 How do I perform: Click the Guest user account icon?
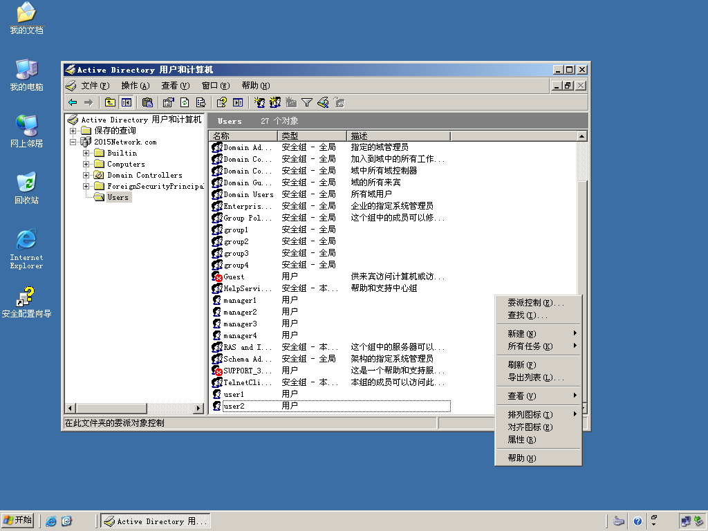pos(216,277)
